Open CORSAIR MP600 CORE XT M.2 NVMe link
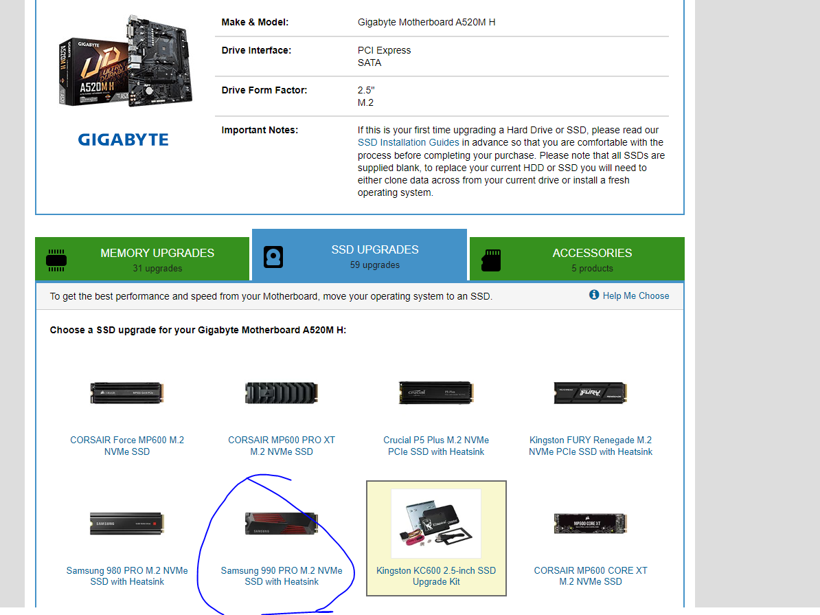 (591, 576)
